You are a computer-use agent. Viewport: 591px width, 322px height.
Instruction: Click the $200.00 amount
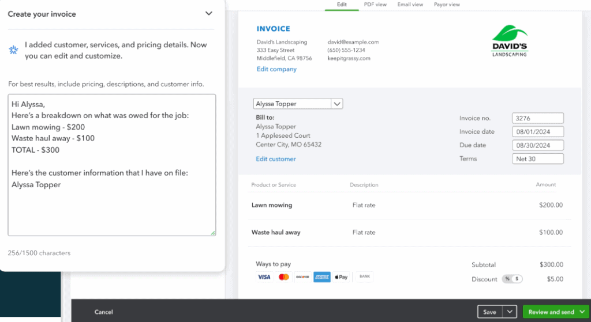coord(551,205)
